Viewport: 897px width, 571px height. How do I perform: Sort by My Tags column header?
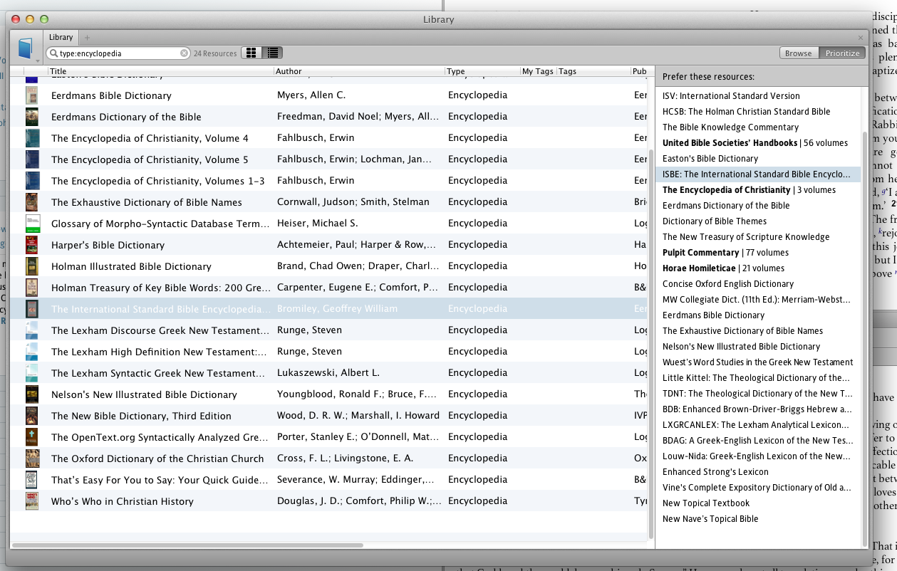pyautogui.click(x=538, y=71)
